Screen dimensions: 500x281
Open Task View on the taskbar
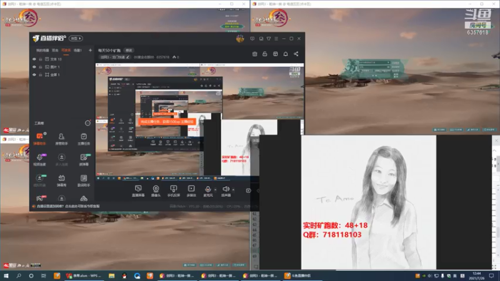44,275
